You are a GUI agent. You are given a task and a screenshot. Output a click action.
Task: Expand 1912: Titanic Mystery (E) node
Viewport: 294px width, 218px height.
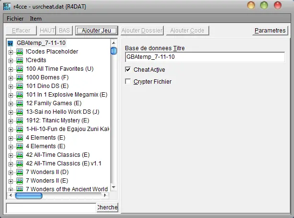(11, 121)
